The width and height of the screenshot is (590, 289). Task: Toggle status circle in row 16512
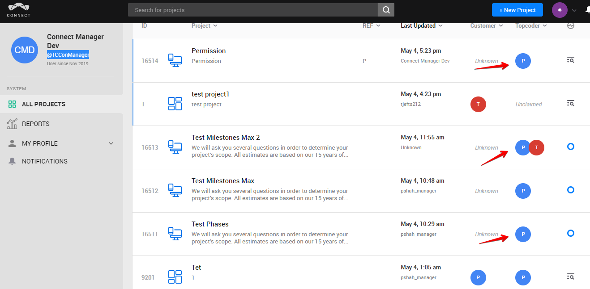(x=570, y=190)
